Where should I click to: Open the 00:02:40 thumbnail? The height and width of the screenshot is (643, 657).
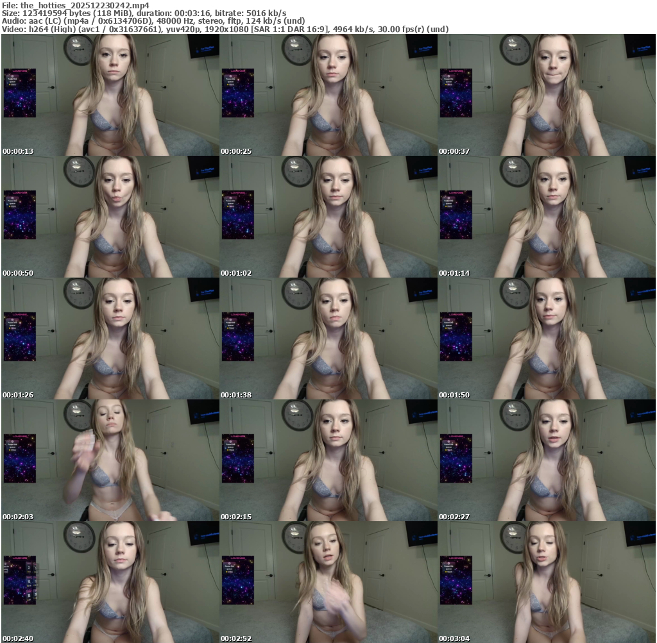click(x=110, y=582)
